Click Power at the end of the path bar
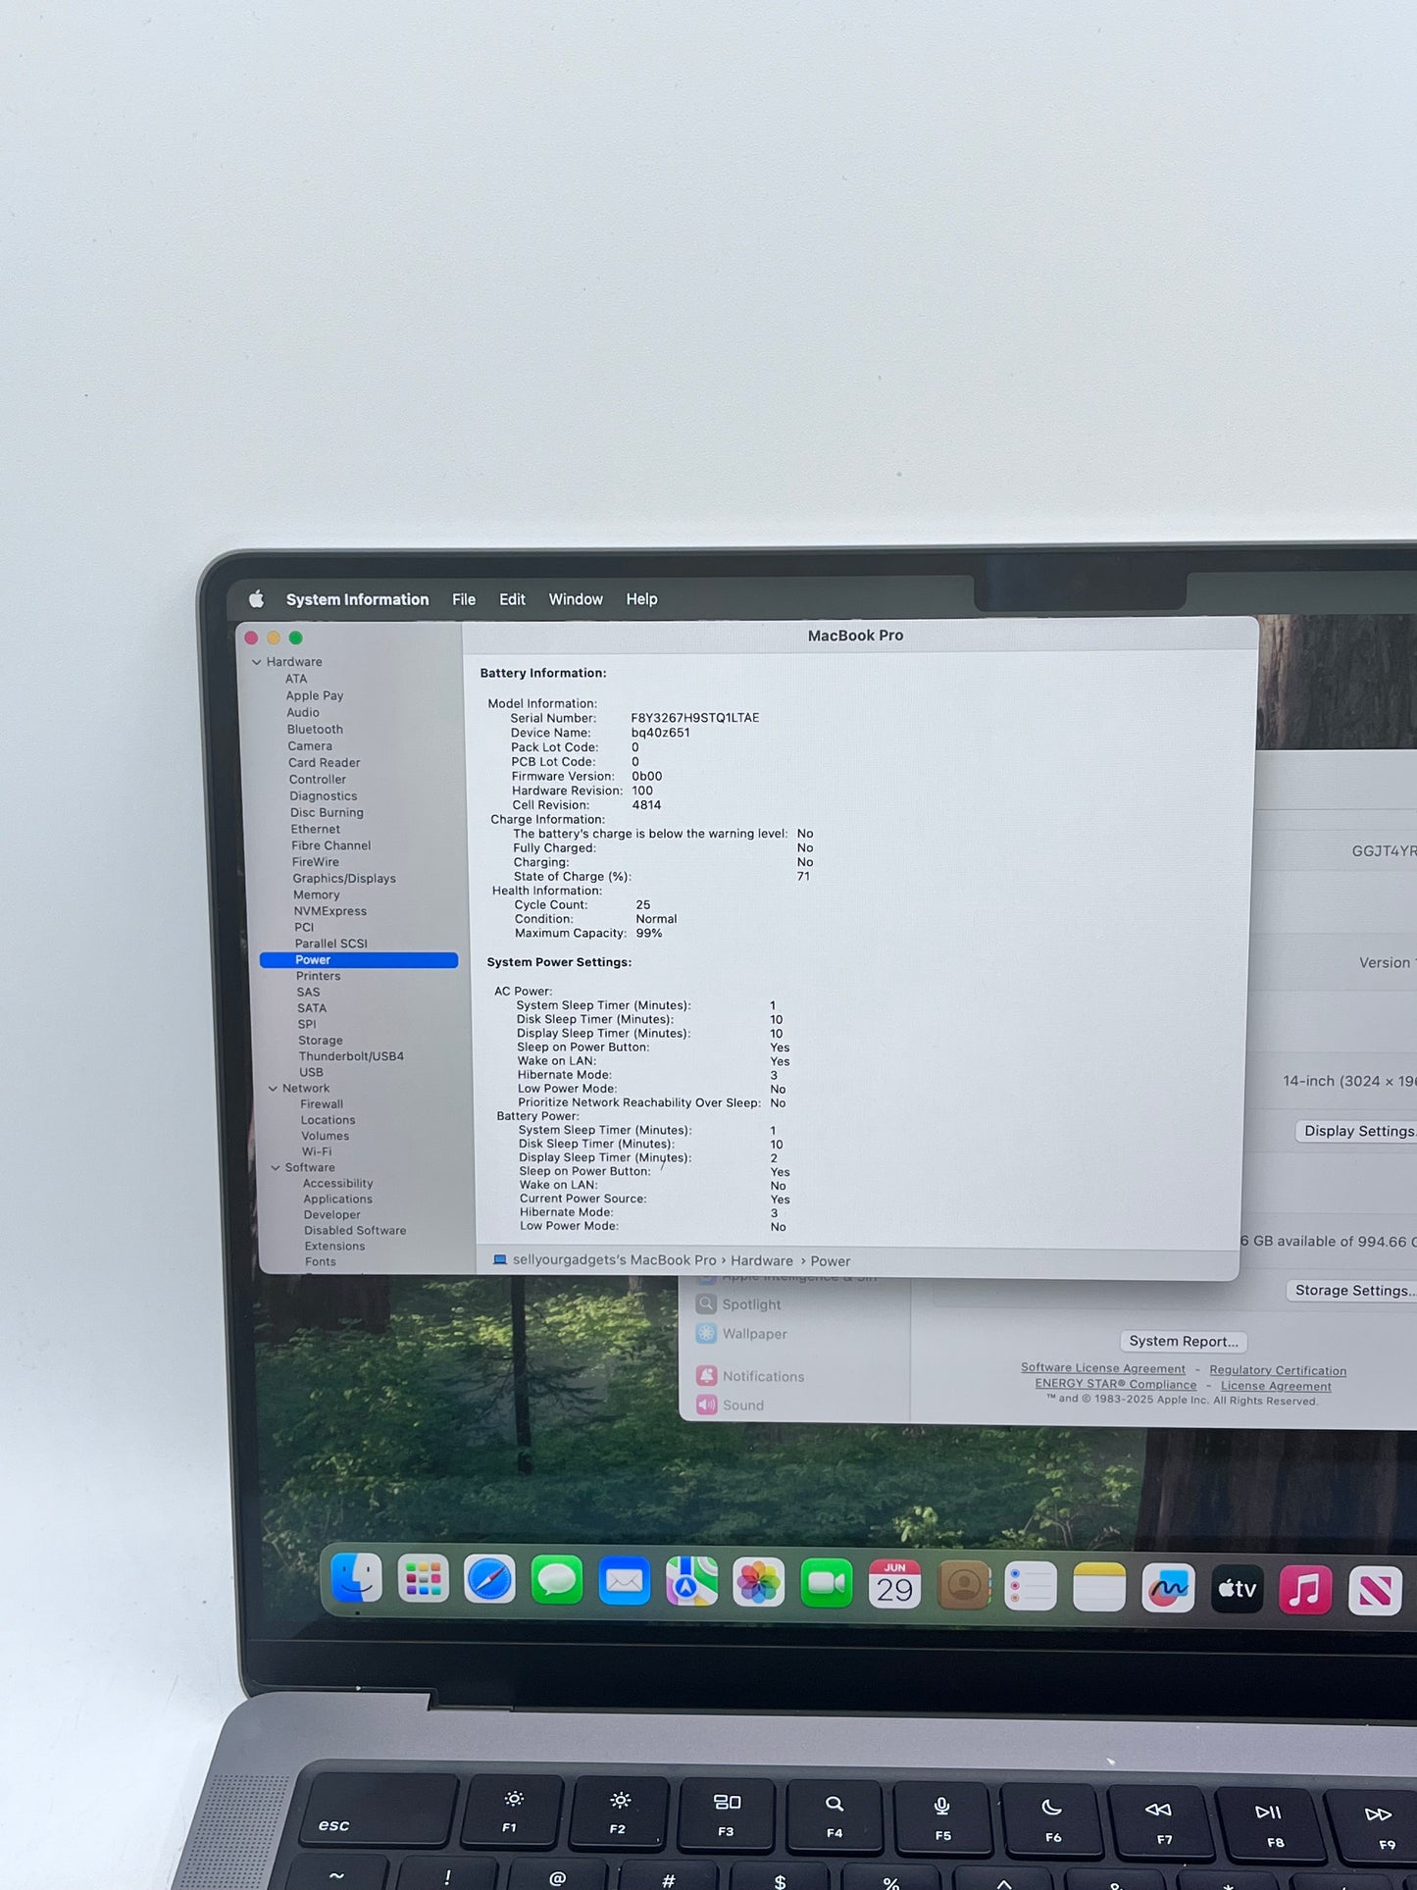Screen dimensions: 1417x1890 coord(831,1261)
